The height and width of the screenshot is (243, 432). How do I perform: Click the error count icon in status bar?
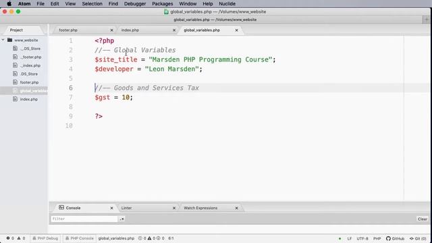pos(8,238)
